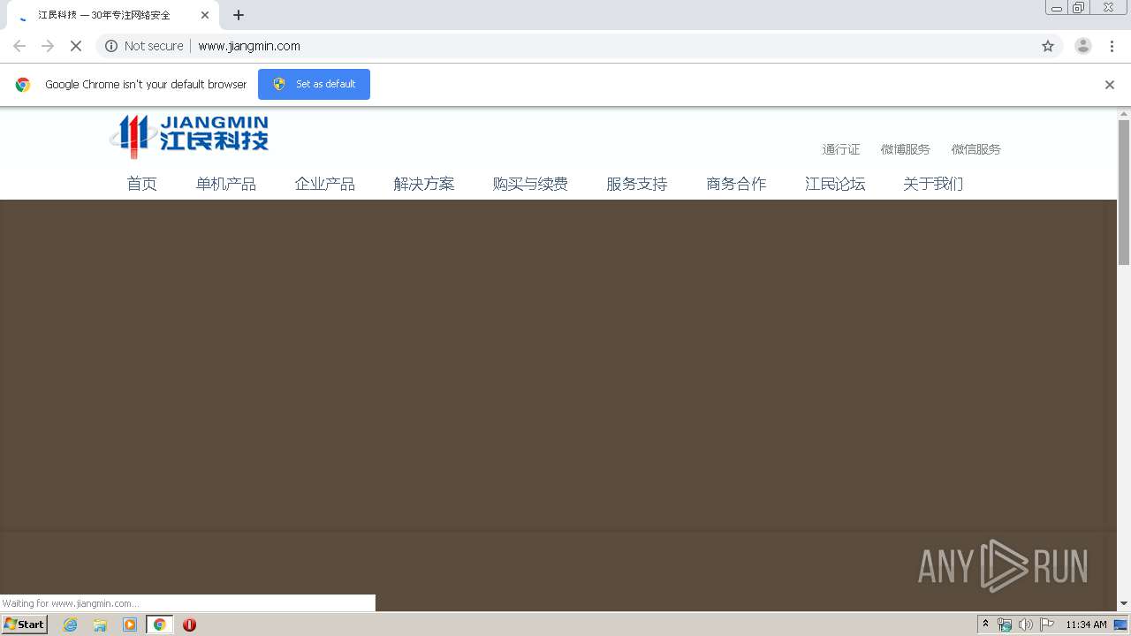Open Windows Explorer folder in taskbar
Viewport: 1131px width, 636px height.
pyautogui.click(x=100, y=625)
